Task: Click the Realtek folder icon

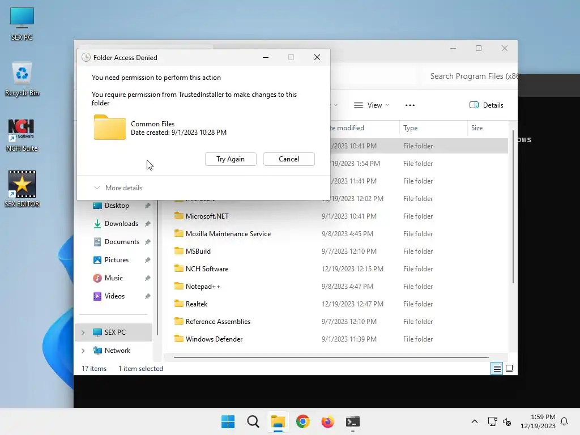Action: pos(179,304)
